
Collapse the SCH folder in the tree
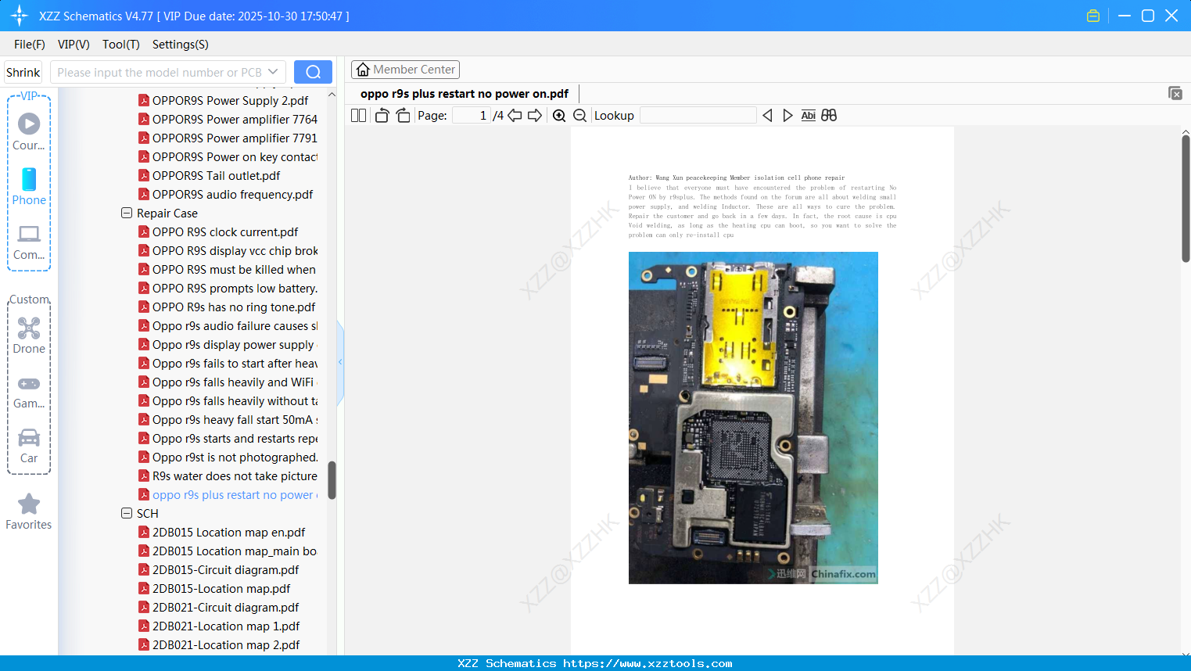pos(127,513)
